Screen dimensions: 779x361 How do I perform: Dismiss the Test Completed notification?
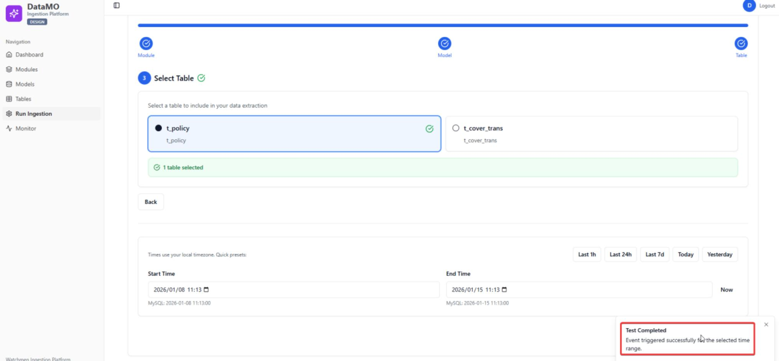(766, 325)
